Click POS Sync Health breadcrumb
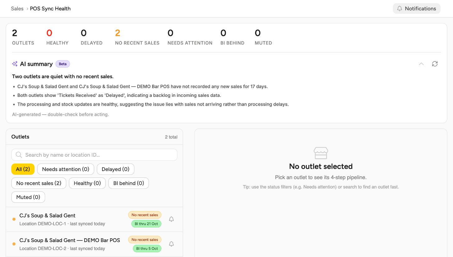Viewport: 453px width, 257px height. pyautogui.click(x=50, y=9)
